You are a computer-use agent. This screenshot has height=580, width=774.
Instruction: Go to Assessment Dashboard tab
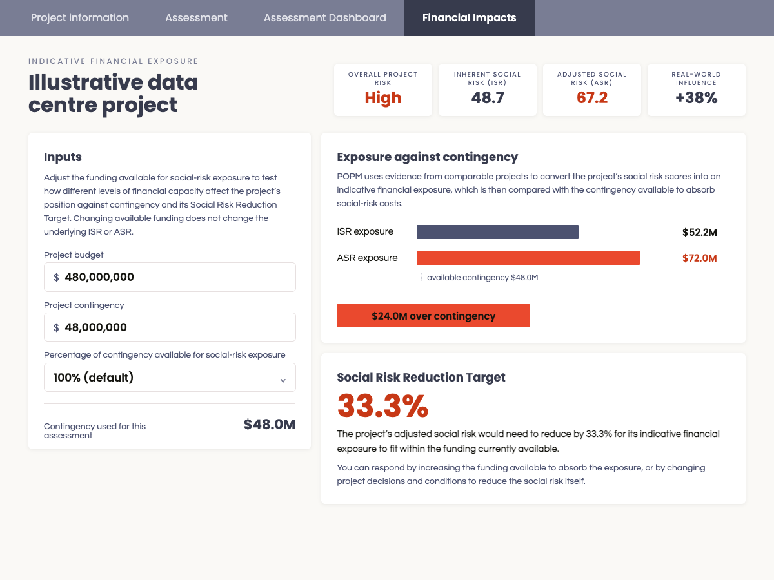click(x=325, y=18)
